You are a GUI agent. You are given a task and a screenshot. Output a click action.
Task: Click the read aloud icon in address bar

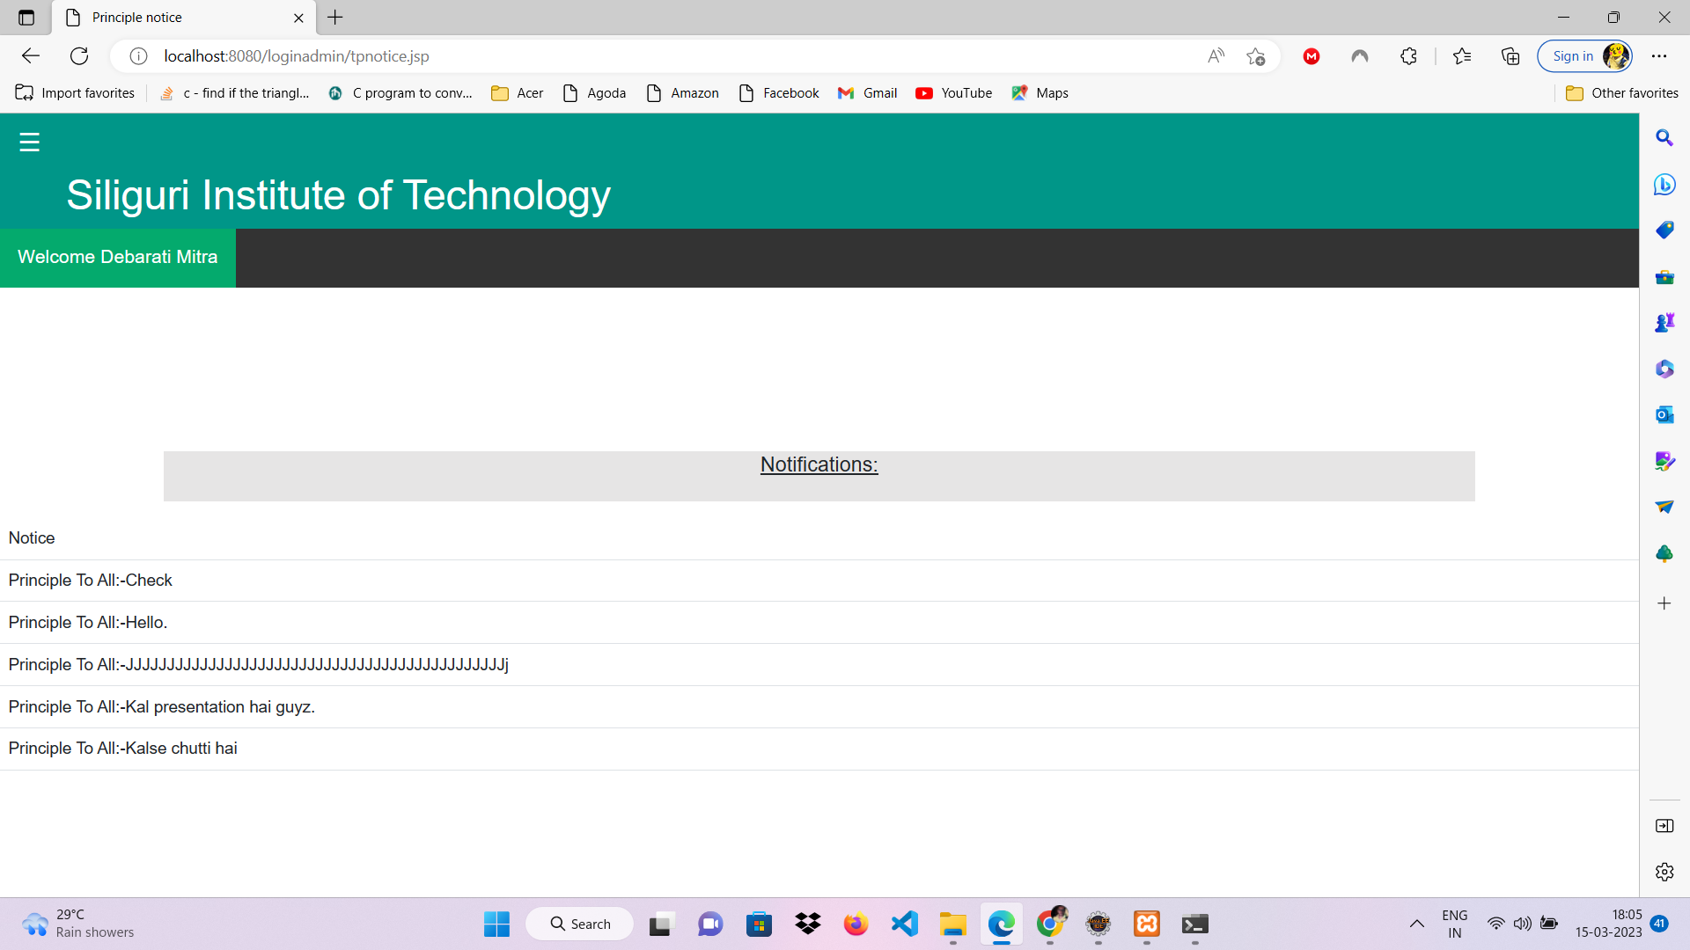(x=1216, y=55)
